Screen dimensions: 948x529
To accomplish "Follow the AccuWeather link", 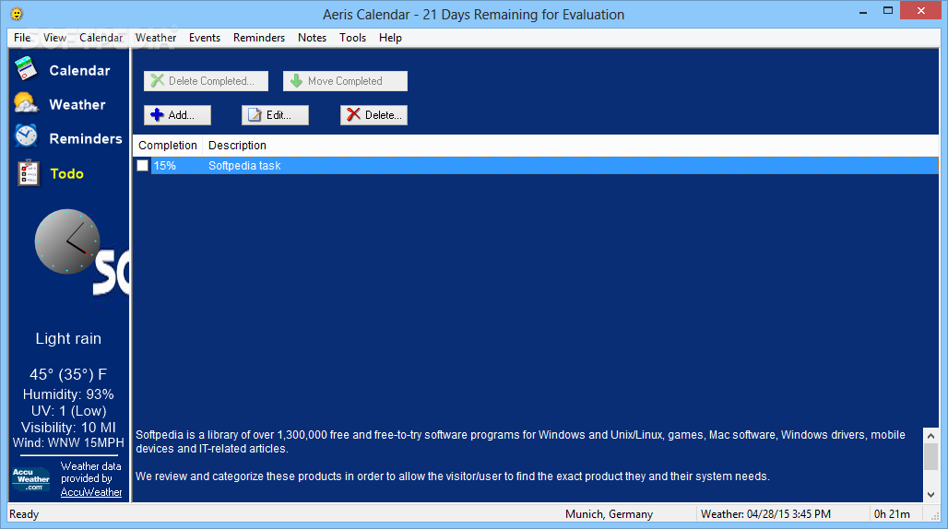I will pos(91,492).
